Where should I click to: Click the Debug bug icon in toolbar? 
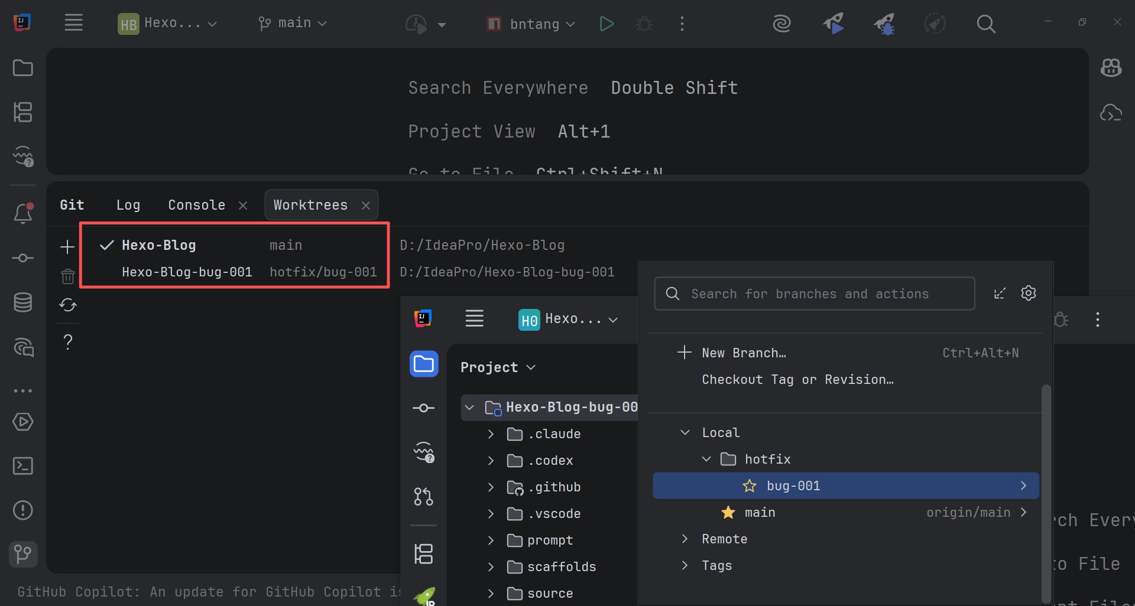(x=644, y=24)
